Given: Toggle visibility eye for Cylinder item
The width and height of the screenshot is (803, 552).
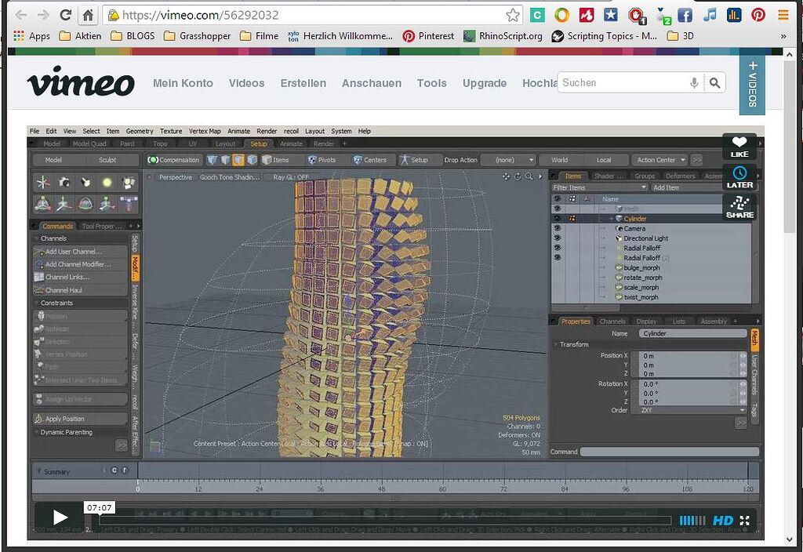Looking at the screenshot, I should click(558, 219).
